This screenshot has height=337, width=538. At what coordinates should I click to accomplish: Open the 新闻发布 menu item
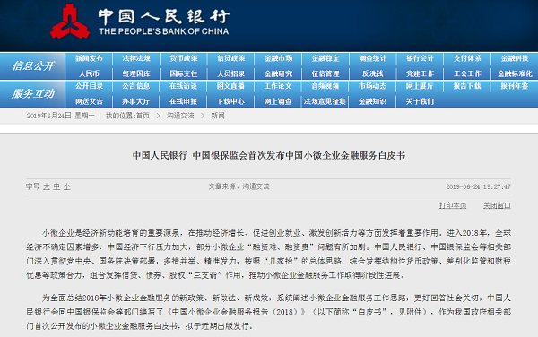(x=89, y=58)
